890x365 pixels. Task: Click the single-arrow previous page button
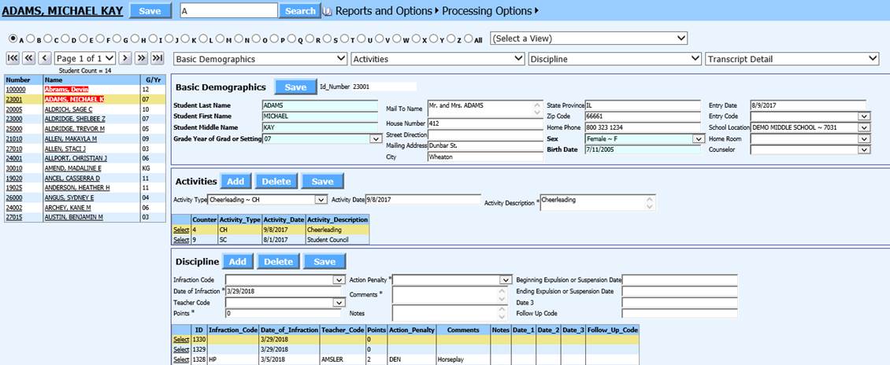45,58
